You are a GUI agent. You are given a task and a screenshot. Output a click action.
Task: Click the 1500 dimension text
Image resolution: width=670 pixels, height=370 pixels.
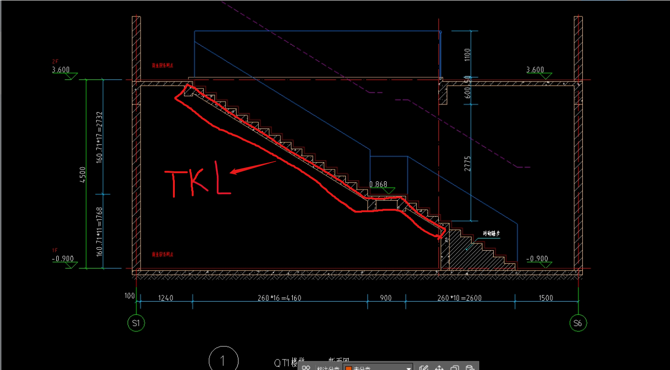[x=545, y=298]
